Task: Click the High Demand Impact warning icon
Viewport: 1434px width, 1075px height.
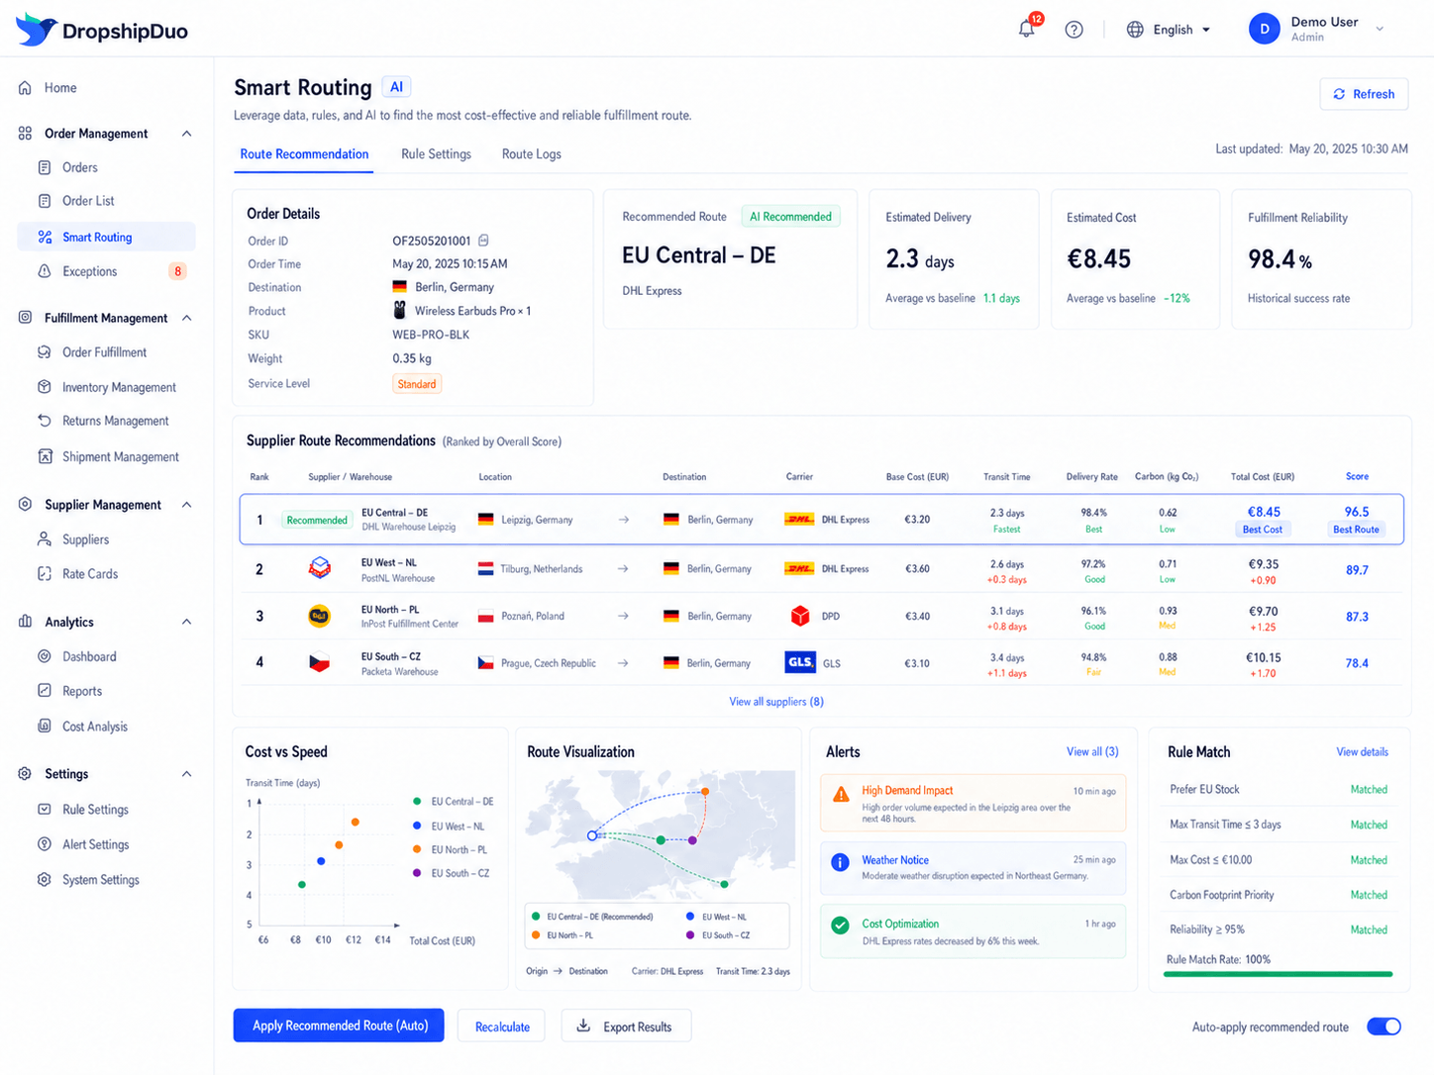Action: (841, 794)
